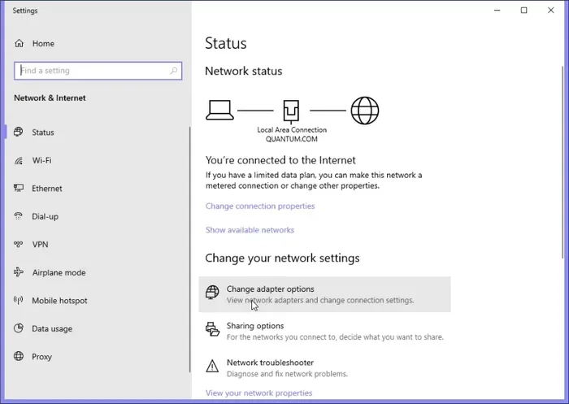Open the Home settings page

tap(43, 44)
